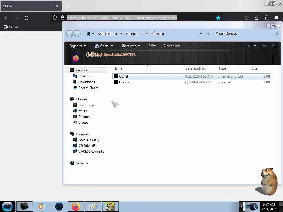Close the CChat browser tab
The height and width of the screenshot is (212, 283).
[x=57, y=6]
